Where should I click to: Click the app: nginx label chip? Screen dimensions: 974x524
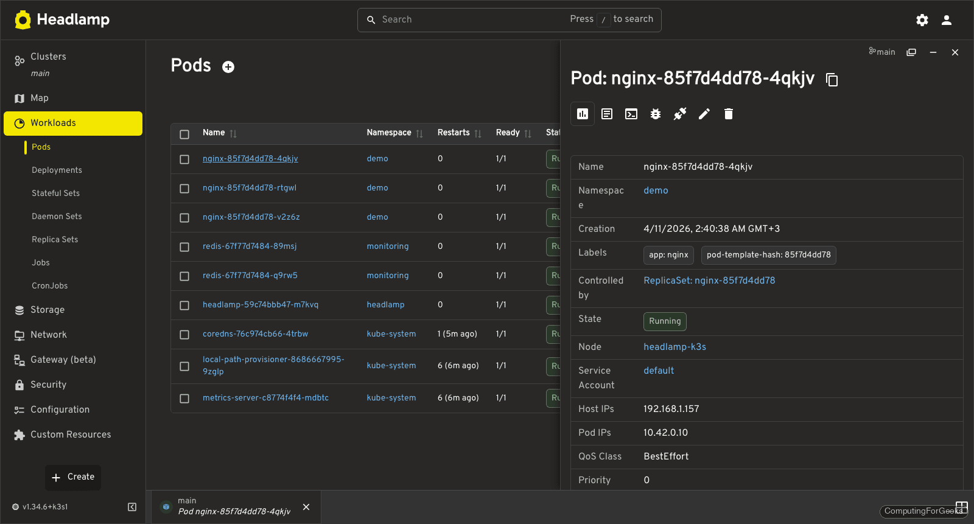668,255
